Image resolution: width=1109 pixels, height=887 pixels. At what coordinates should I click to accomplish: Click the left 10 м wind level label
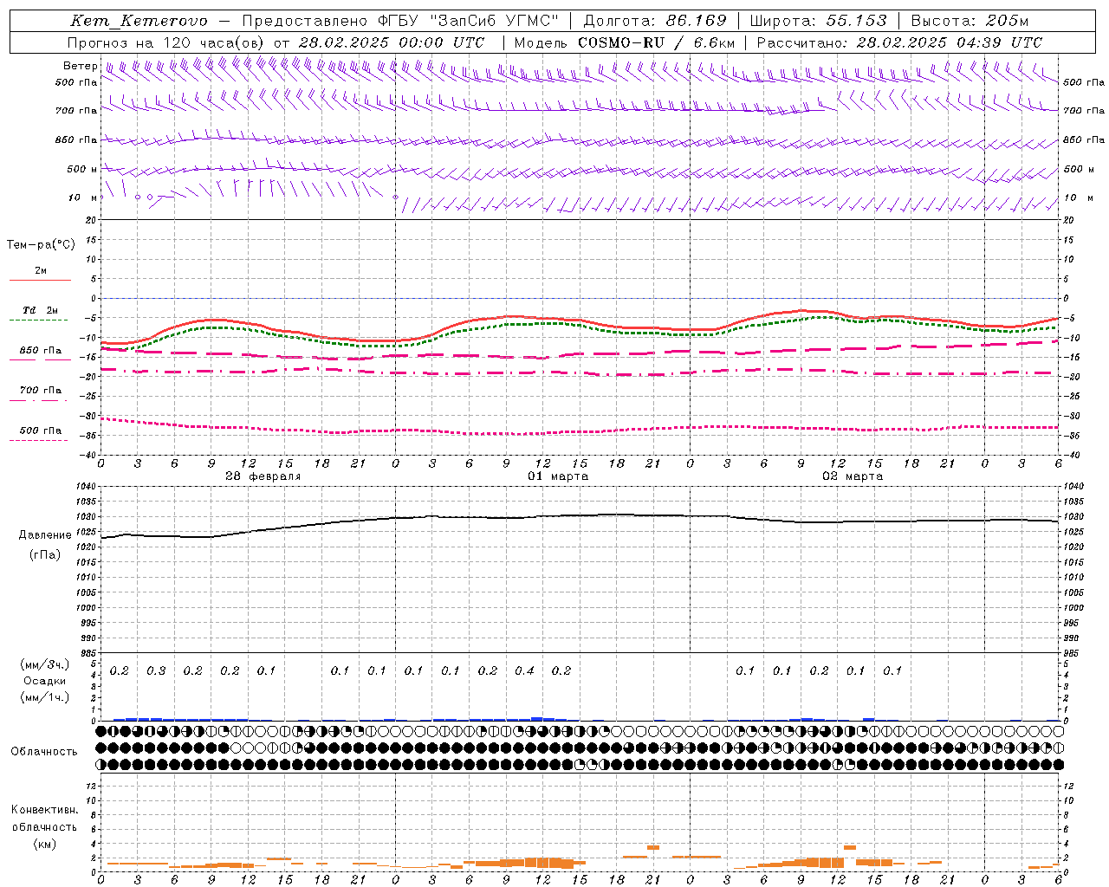pyautogui.click(x=82, y=197)
